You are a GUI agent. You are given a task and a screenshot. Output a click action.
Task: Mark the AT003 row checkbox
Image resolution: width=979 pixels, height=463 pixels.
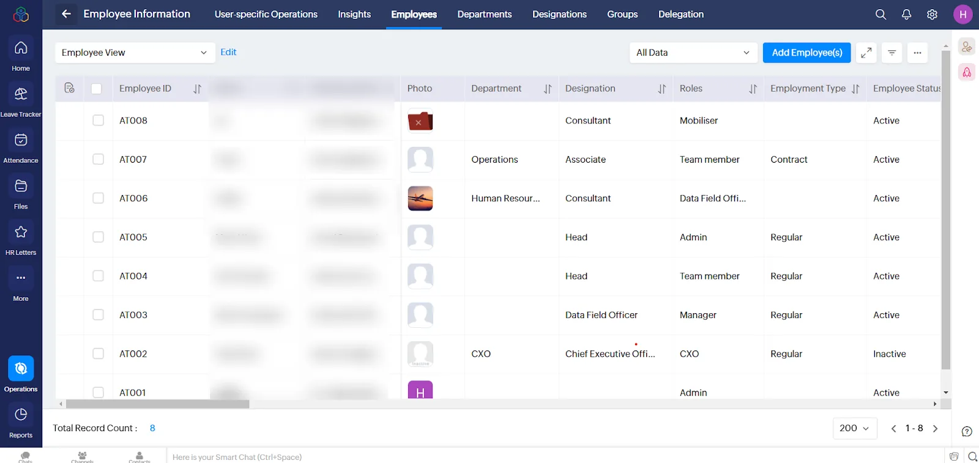(98, 314)
